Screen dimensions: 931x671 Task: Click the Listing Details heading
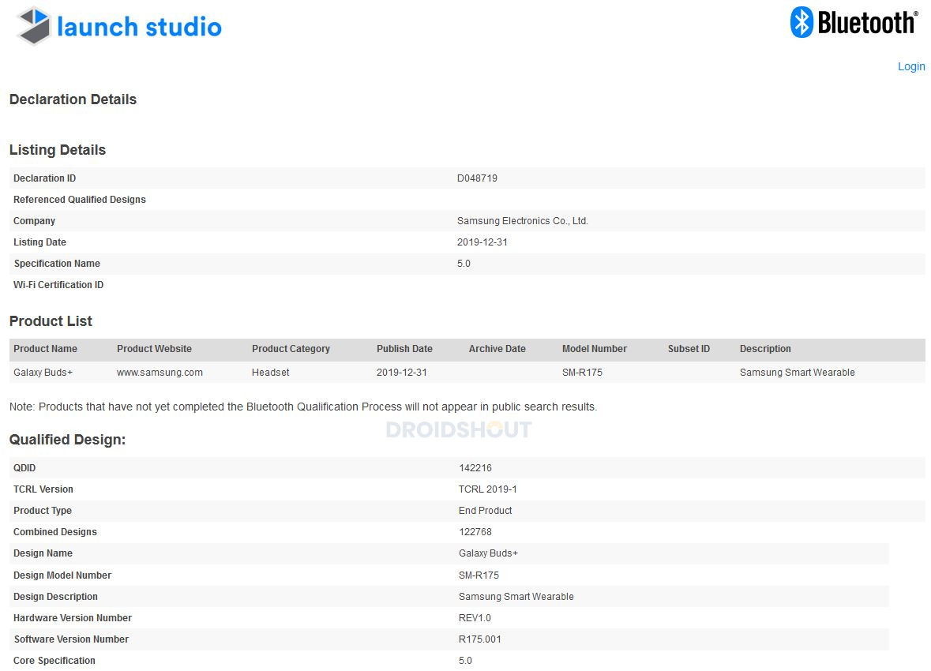pyautogui.click(x=58, y=150)
